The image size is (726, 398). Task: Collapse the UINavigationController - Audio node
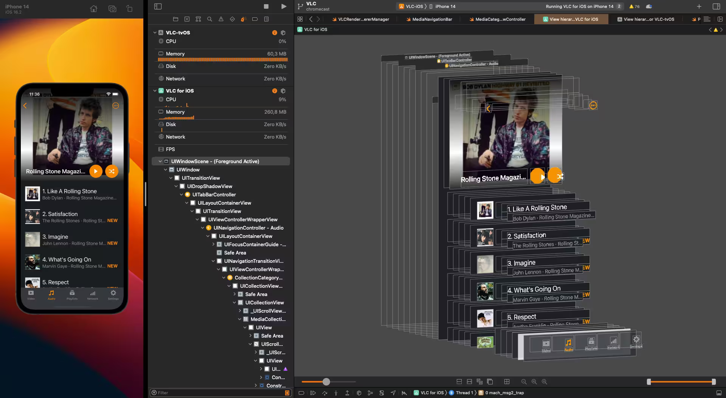202,228
